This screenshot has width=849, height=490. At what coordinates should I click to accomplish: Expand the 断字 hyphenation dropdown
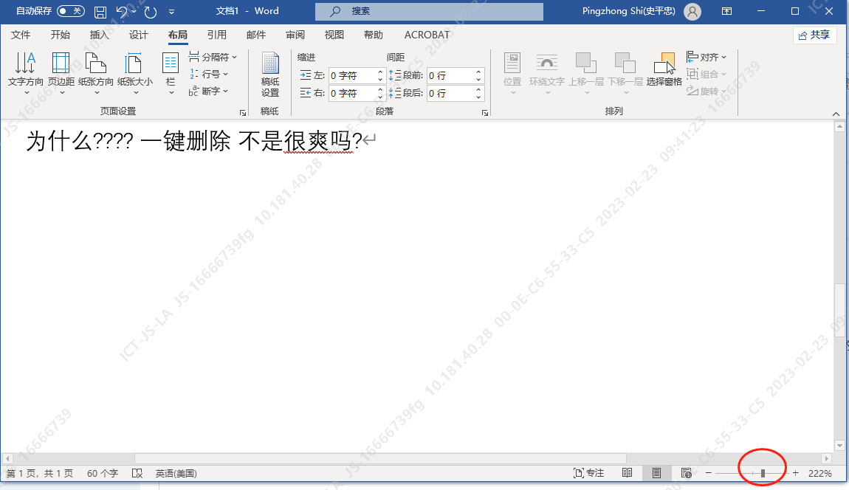pyautogui.click(x=210, y=91)
